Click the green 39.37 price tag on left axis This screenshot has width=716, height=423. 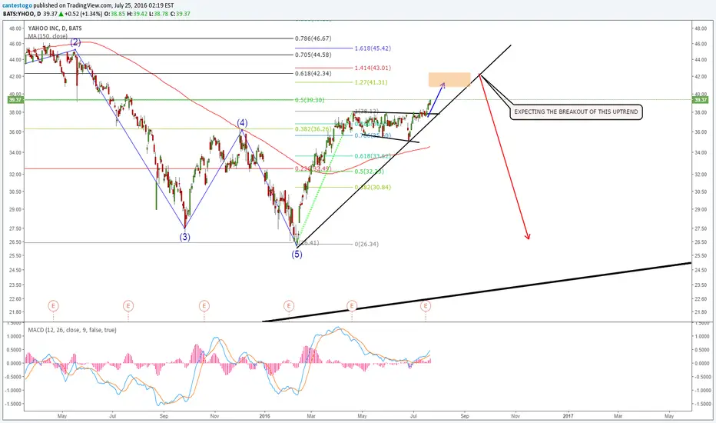(x=15, y=100)
